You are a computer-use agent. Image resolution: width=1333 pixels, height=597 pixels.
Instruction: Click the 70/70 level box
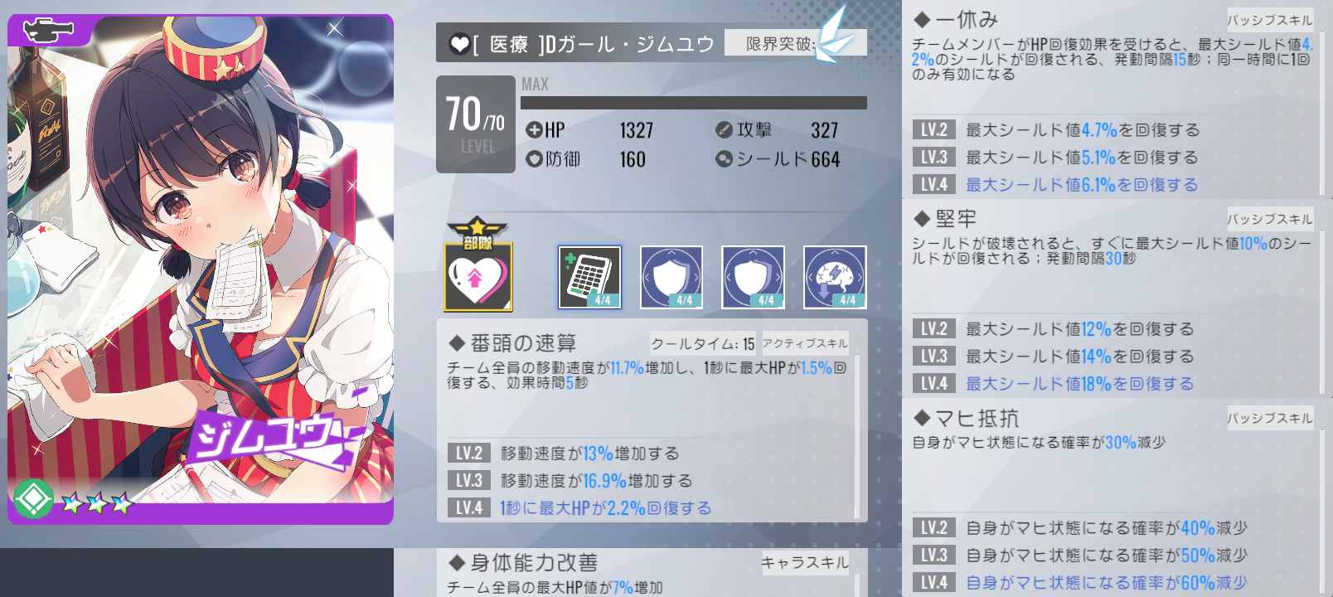click(x=476, y=124)
